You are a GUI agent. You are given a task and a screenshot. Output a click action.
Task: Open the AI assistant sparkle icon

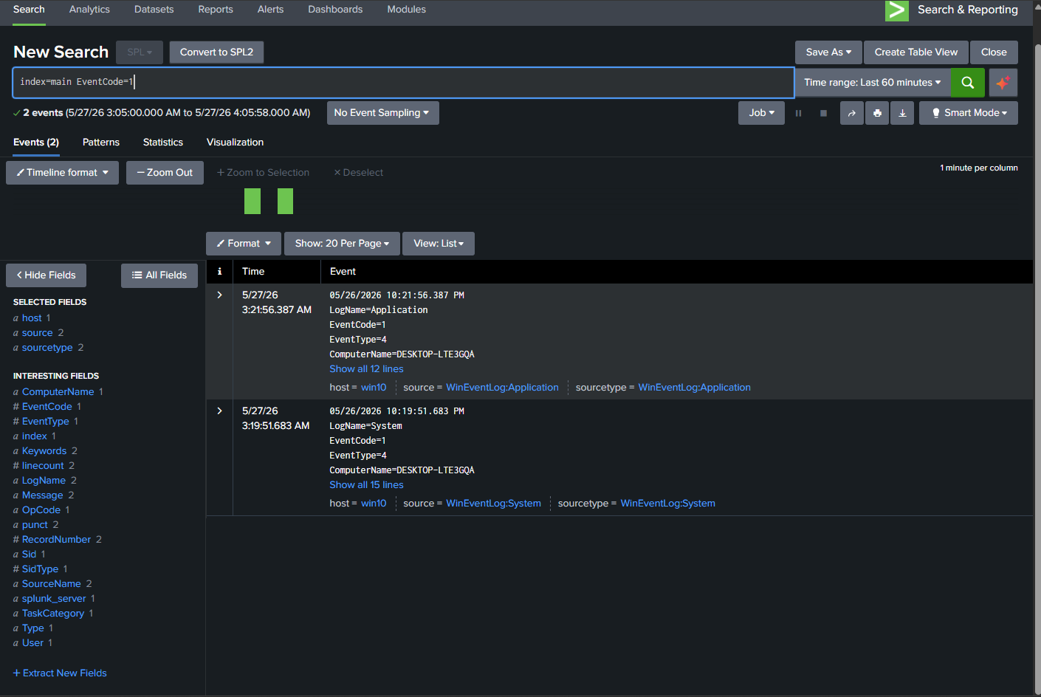click(x=1002, y=83)
